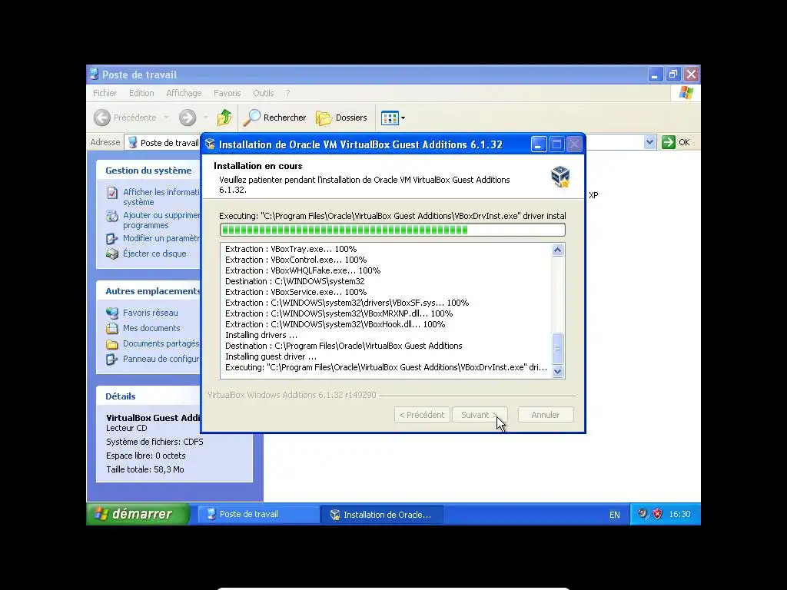Click the Mes documents folder icon

112,329
